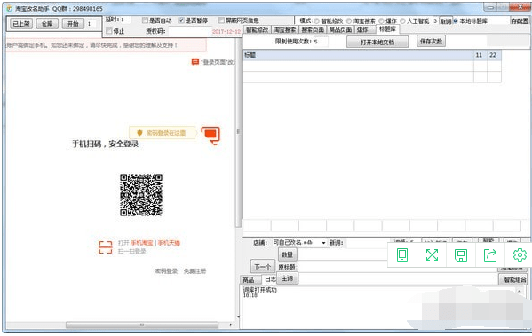Click the 限制使用次数 input field

[321, 42]
